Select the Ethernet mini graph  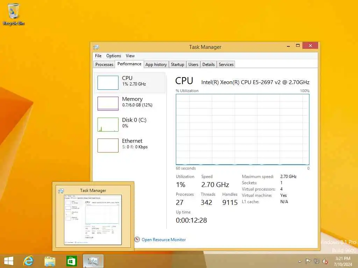coord(108,146)
